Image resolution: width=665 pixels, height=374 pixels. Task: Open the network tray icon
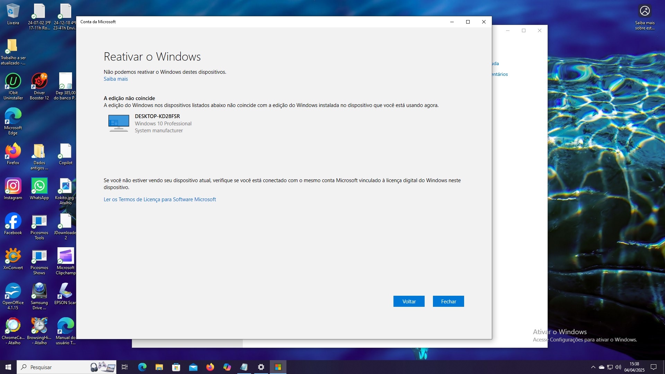pyautogui.click(x=610, y=367)
